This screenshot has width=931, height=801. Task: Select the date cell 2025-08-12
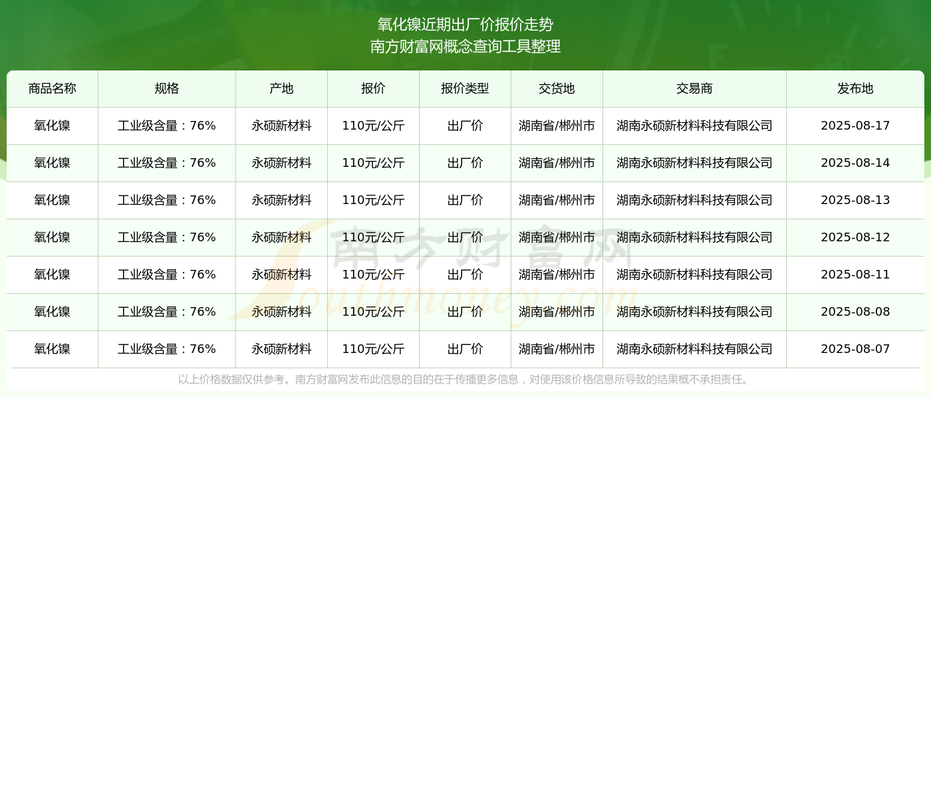pos(856,237)
